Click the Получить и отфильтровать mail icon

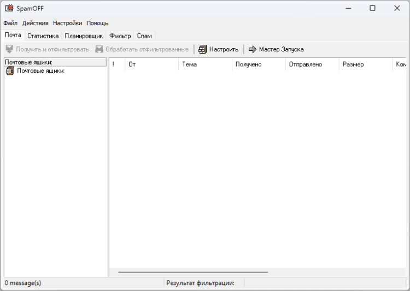9,49
